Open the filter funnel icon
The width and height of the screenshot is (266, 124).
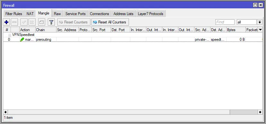[51, 22]
